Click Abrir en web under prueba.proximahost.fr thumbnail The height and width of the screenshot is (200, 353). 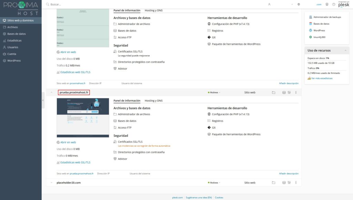tap(67, 142)
